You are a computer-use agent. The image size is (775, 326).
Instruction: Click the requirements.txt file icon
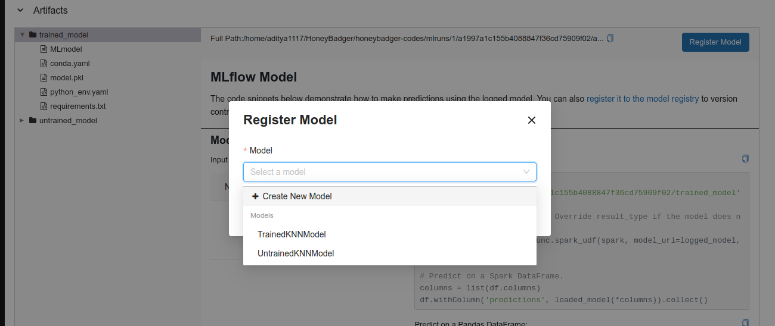(44, 106)
